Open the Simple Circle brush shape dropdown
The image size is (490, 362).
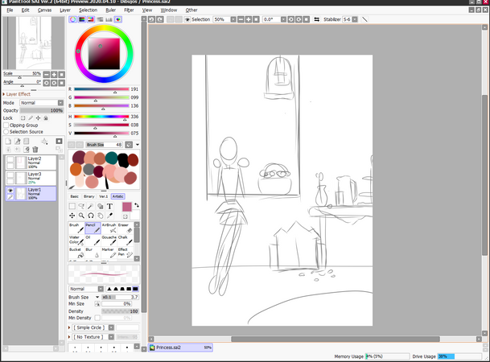(93, 327)
